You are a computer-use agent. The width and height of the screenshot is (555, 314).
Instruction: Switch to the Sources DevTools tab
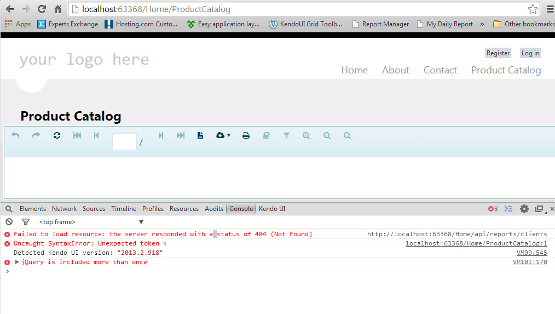coord(94,209)
